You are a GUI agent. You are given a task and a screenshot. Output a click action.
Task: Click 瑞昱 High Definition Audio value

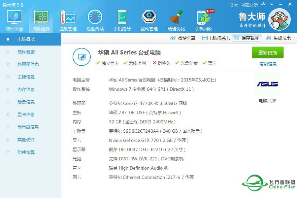pyautogui.click(x=139, y=168)
